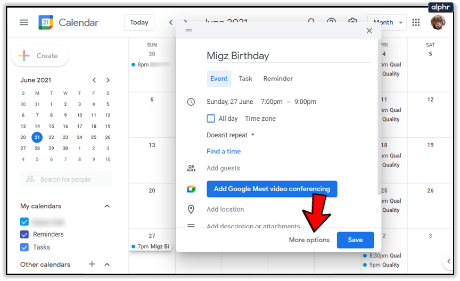Click Add Google Meet video conferencing
This screenshot has height=281, width=460.
272,189
